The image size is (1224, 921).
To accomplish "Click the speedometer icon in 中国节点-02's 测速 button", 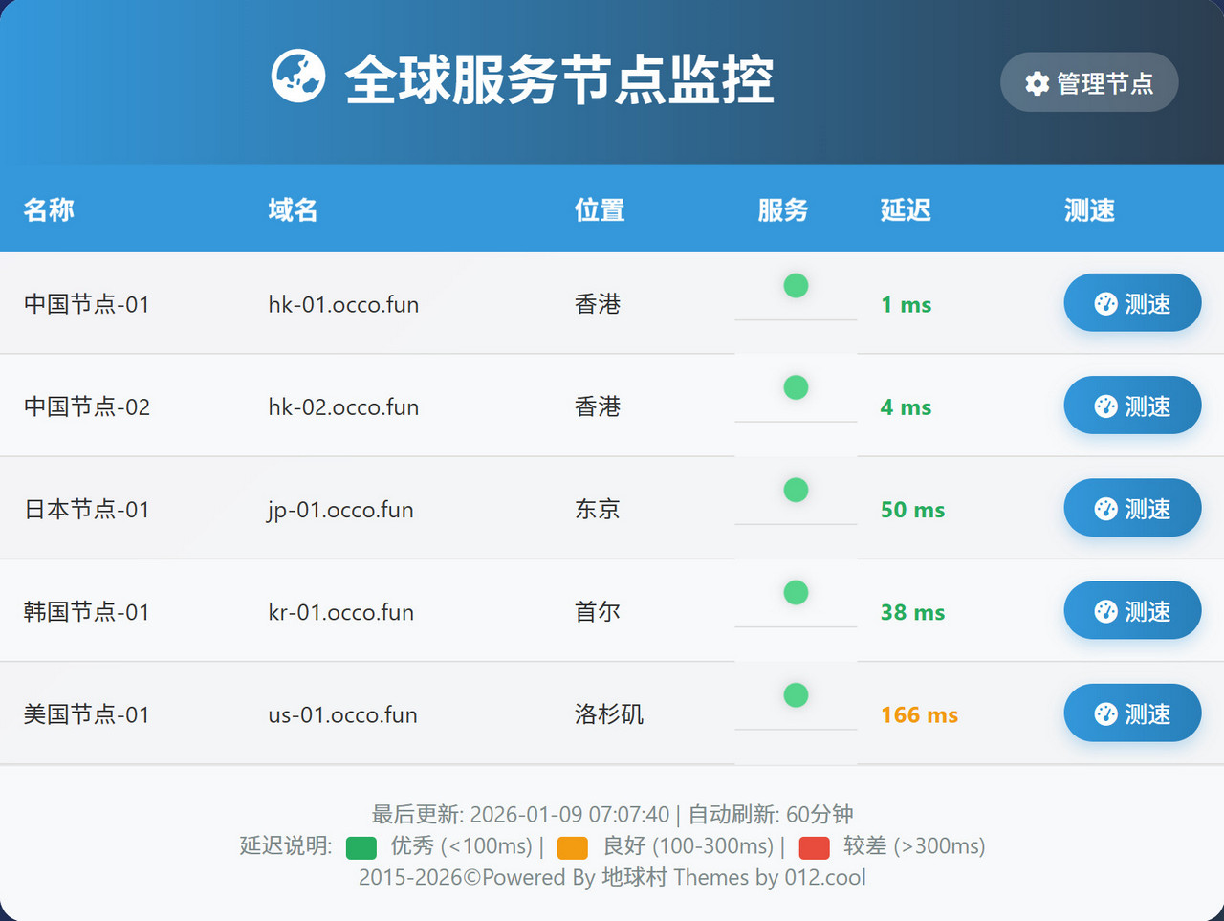I will point(1105,406).
